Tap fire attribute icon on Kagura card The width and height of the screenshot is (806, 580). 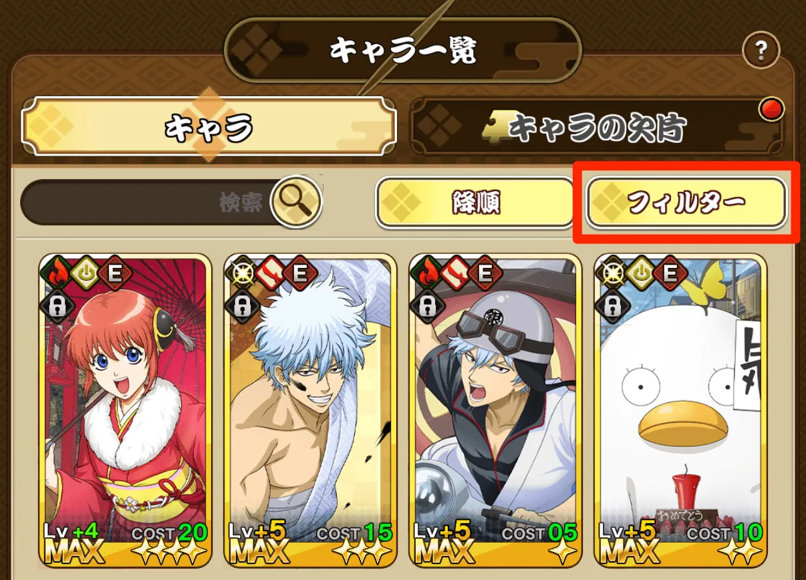[56, 273]
